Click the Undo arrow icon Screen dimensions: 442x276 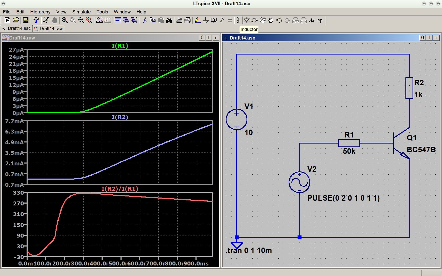pos(279,20)
